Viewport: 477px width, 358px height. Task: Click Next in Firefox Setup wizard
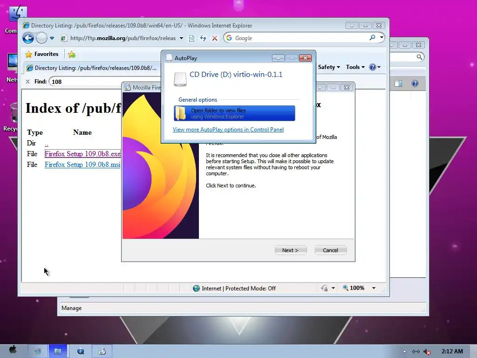pos(291,250)
